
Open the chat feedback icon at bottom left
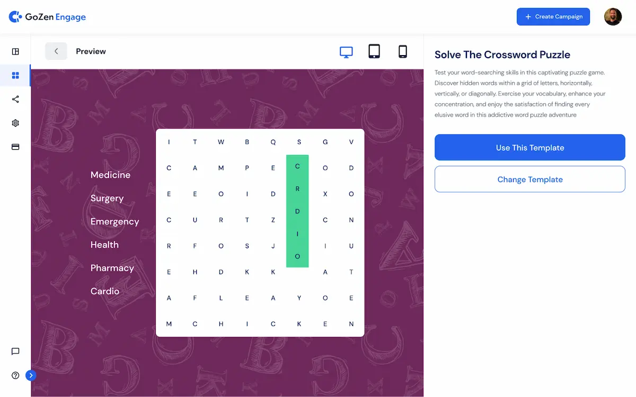click(x=15, y=351)
